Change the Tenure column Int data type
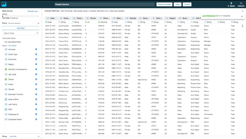 (87, 22)
